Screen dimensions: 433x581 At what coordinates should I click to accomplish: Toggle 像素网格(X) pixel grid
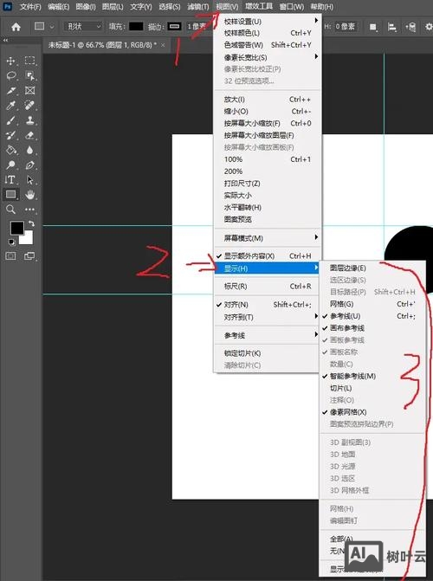point(372,412)
